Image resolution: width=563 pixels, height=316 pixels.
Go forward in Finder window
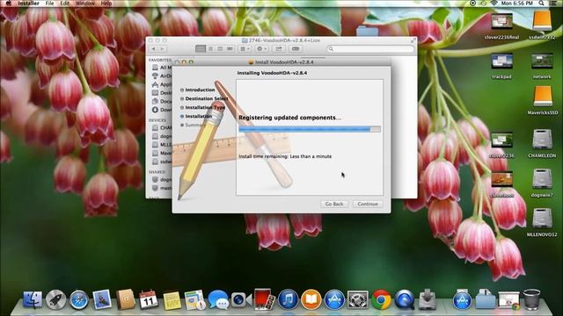[162, 48]
